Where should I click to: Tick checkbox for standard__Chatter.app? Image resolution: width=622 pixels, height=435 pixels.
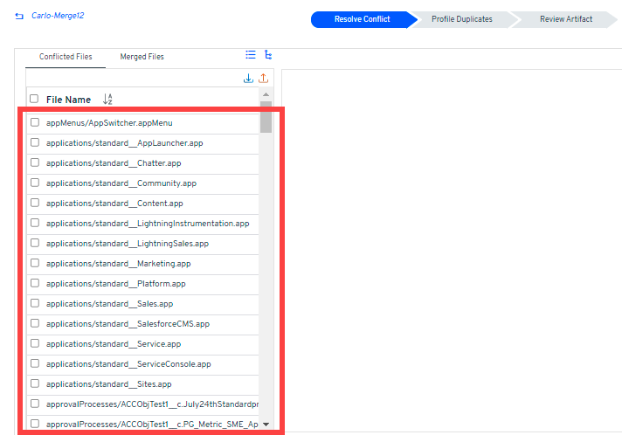pos(35,163)
